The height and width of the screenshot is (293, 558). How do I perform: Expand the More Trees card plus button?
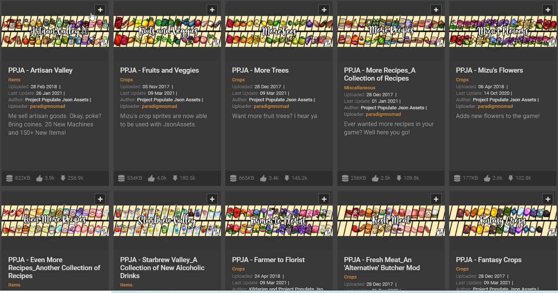coord(324,10)
